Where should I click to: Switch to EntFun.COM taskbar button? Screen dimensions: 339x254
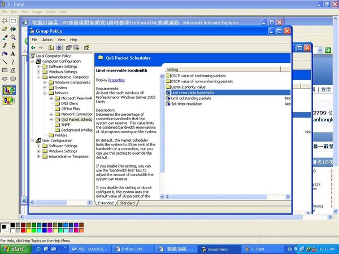point(133,249)
